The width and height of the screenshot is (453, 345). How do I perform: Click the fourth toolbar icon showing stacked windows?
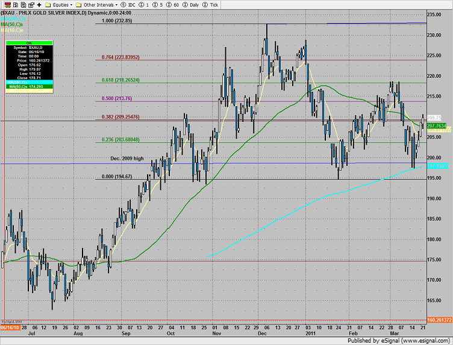point(31,5)
